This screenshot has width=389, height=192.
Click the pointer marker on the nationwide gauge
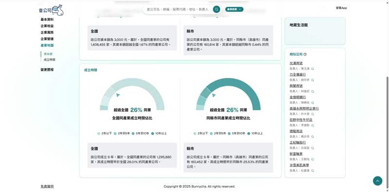pos(118,95)
